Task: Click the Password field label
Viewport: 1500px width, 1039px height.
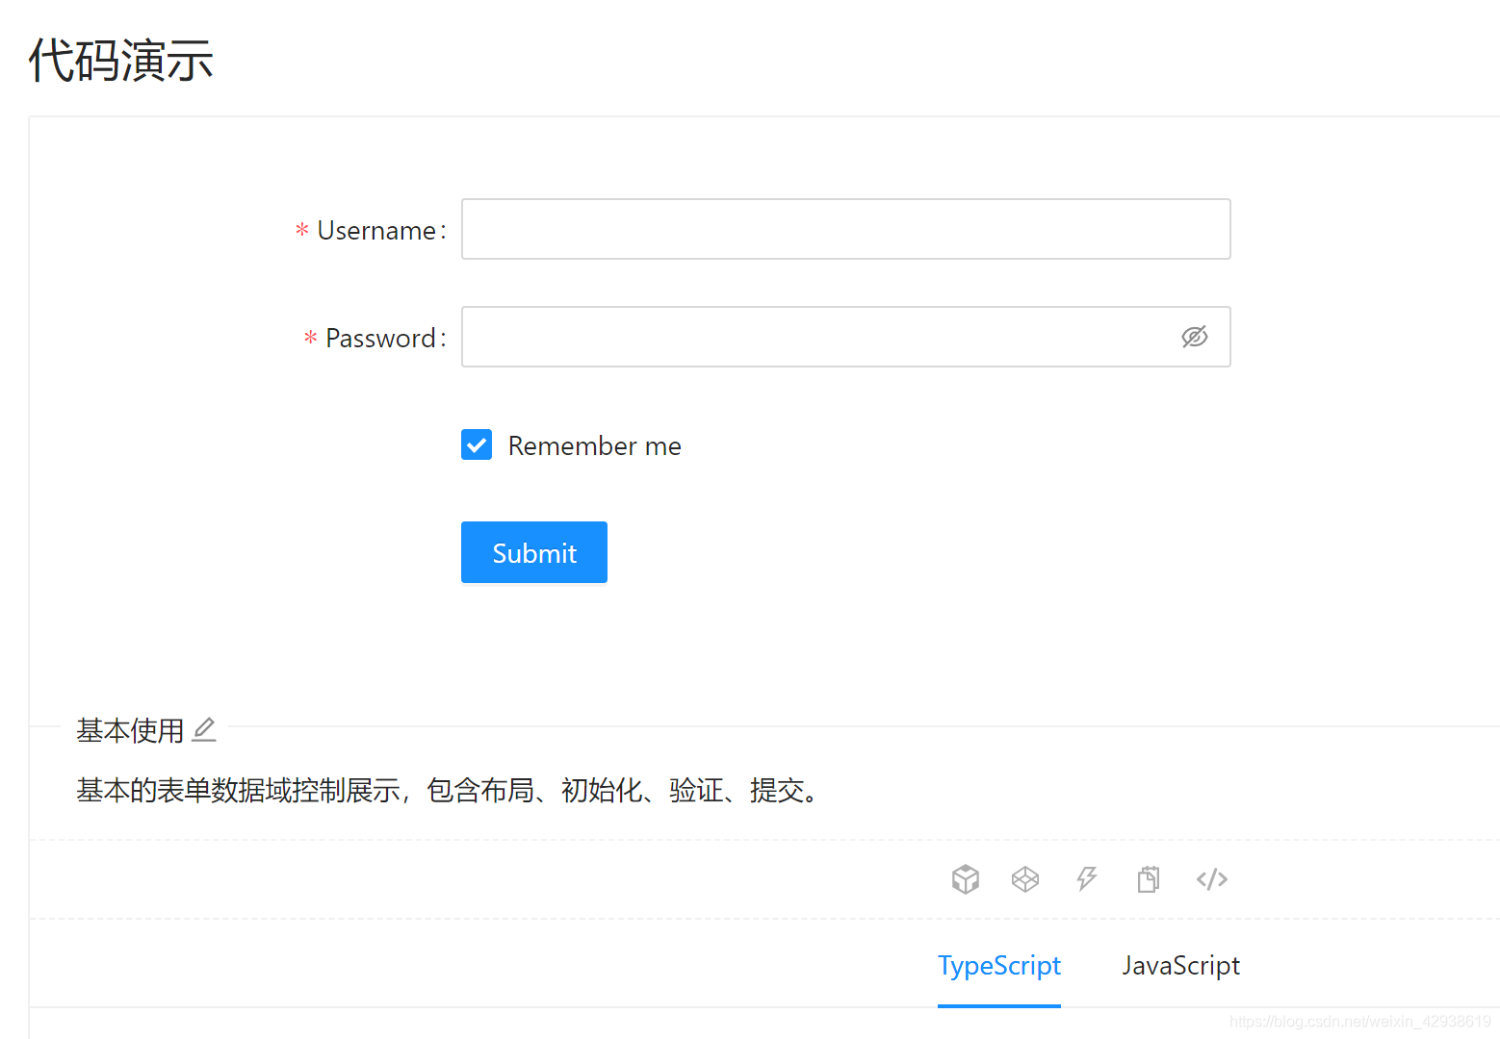Action: (380, 339)
